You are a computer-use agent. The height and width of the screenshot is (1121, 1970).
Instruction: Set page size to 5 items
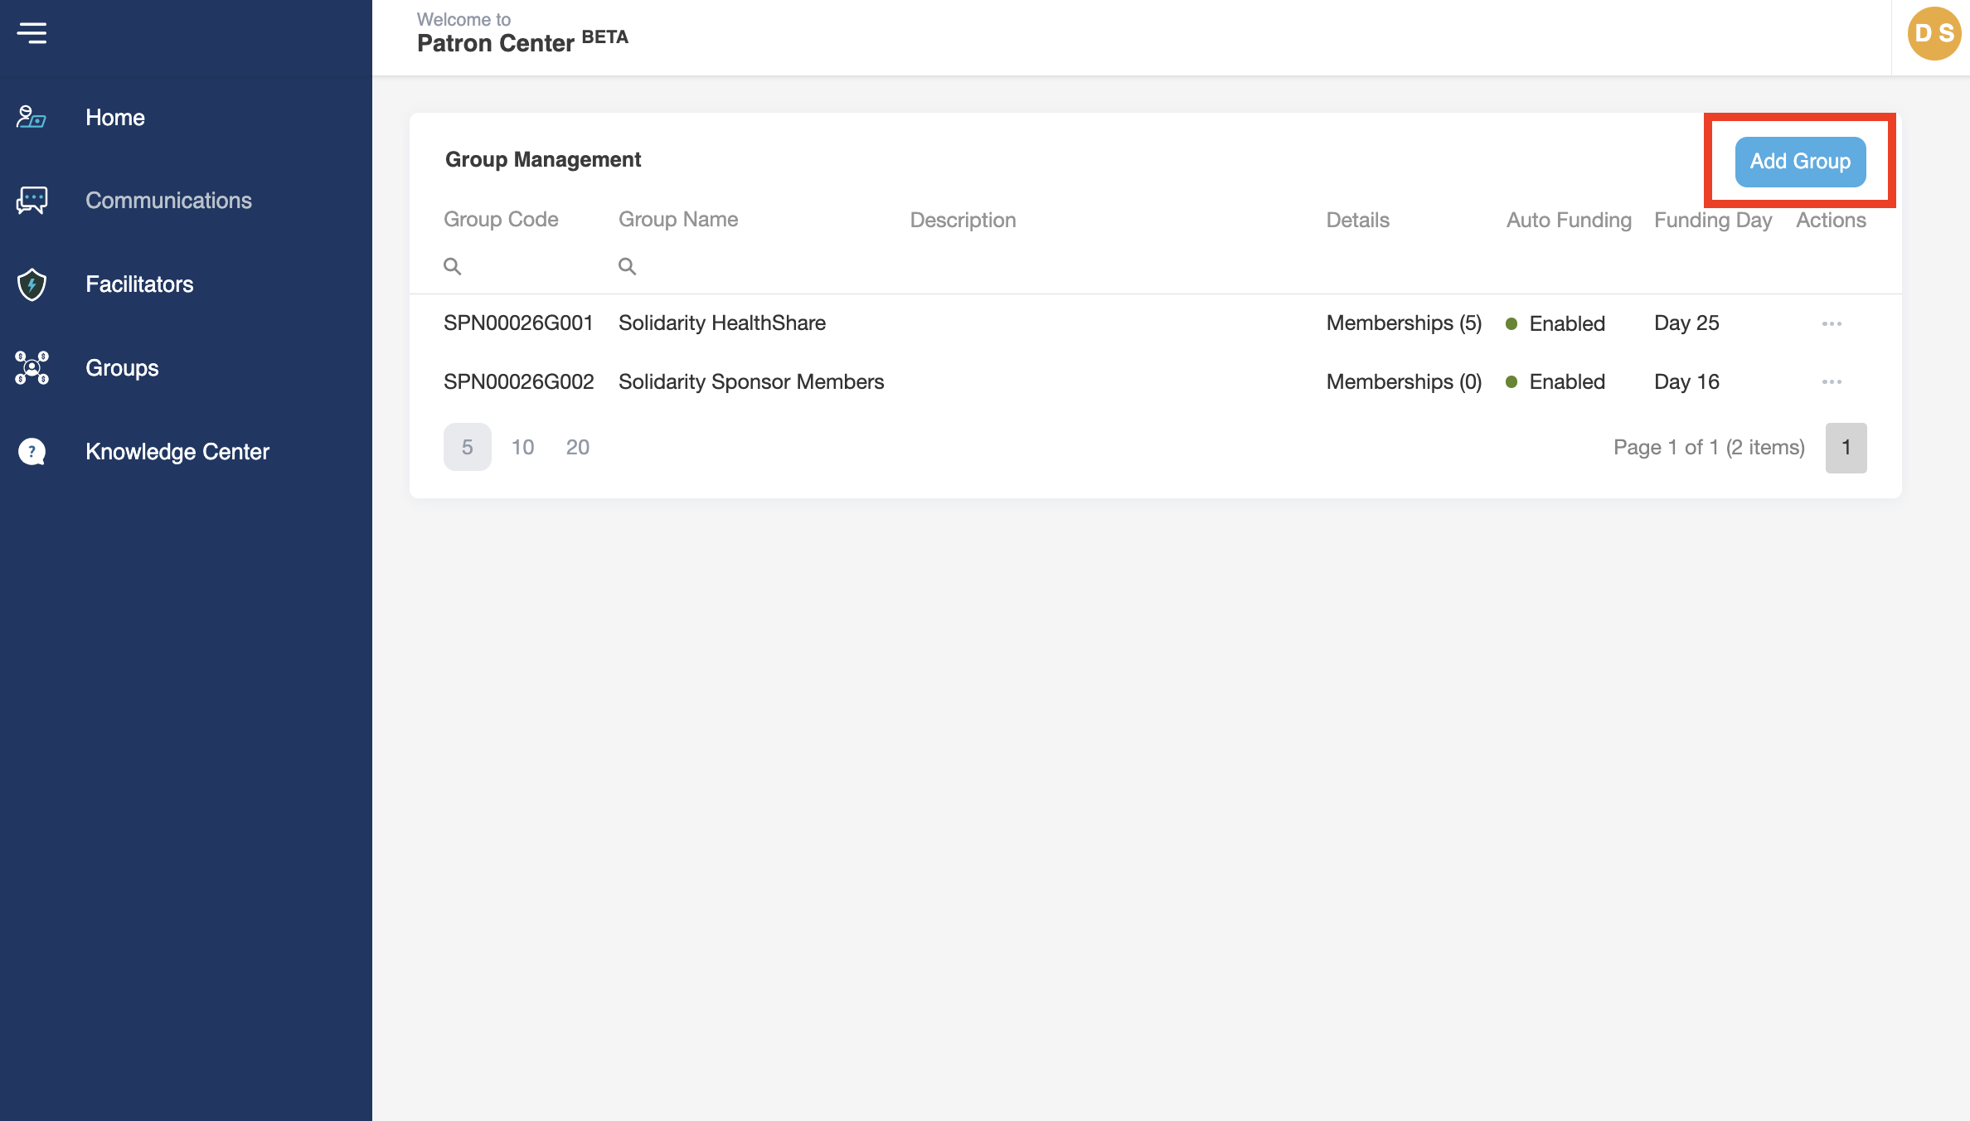pos(467,448)
